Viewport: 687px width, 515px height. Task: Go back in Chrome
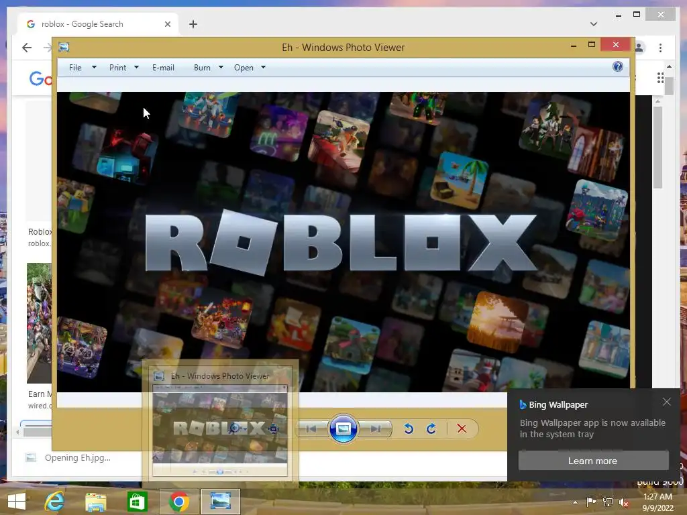coord(27,48)
